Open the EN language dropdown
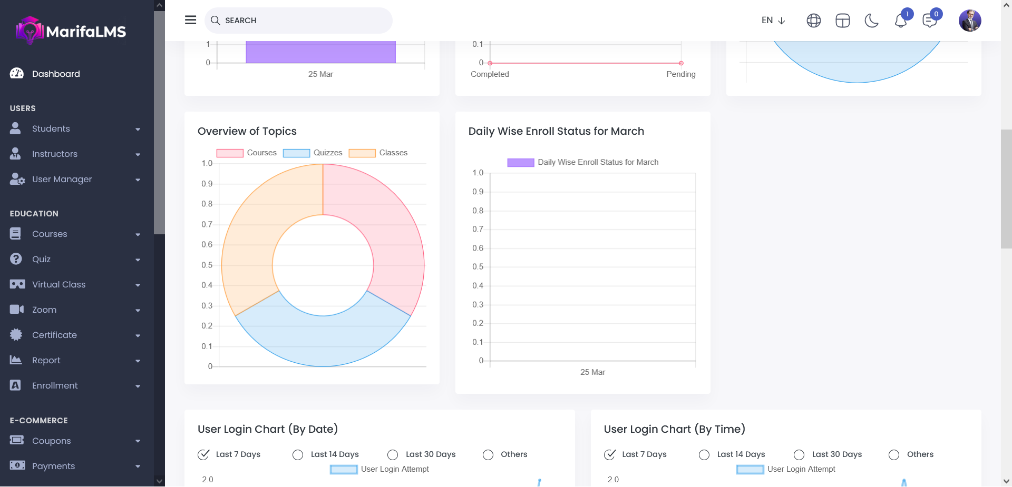 click(773, 21)
